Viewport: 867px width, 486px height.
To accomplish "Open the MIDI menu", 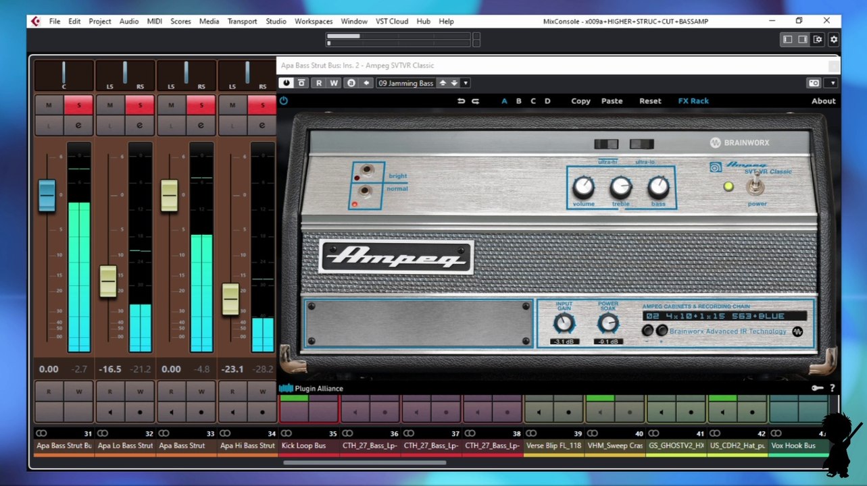I will pos(155,21).
